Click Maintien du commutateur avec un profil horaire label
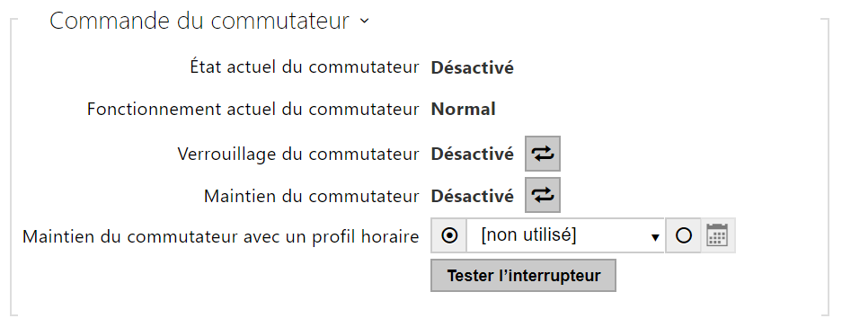This screenshot has height=336, width=842. tap(221, 236)
